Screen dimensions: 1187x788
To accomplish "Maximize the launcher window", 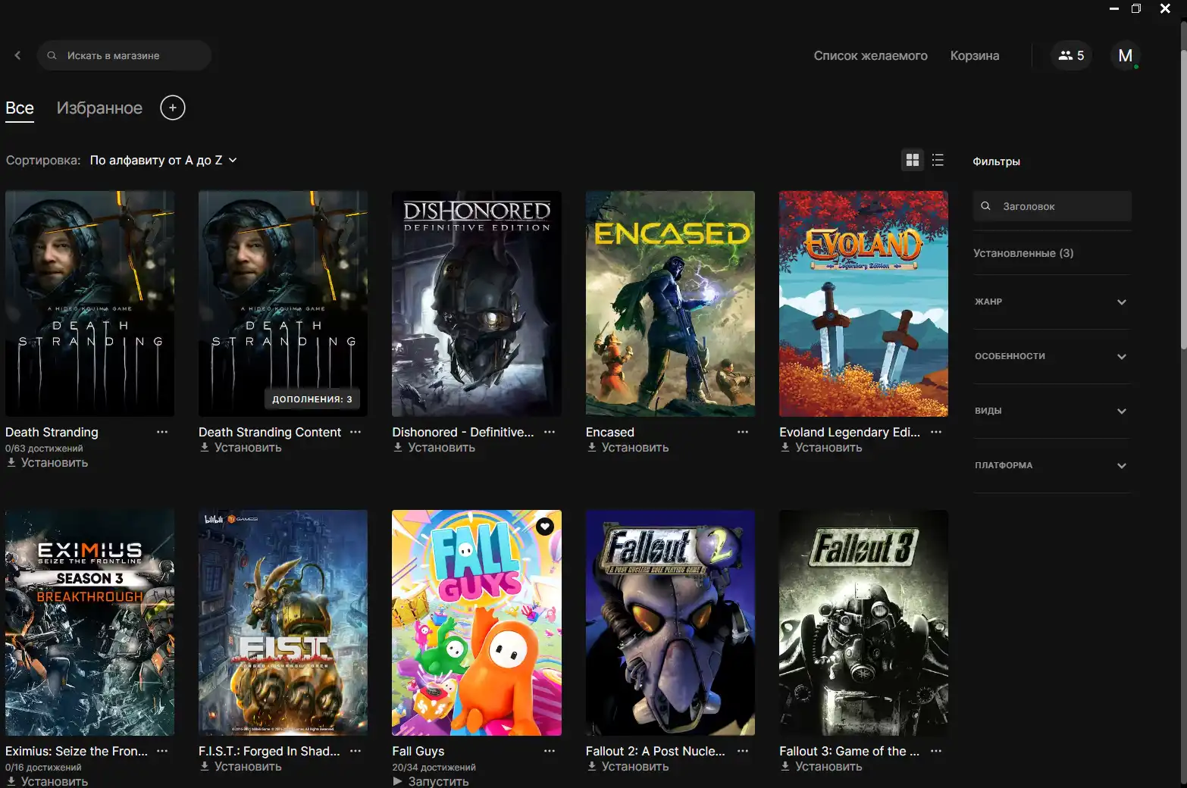I will (1136, 8).
